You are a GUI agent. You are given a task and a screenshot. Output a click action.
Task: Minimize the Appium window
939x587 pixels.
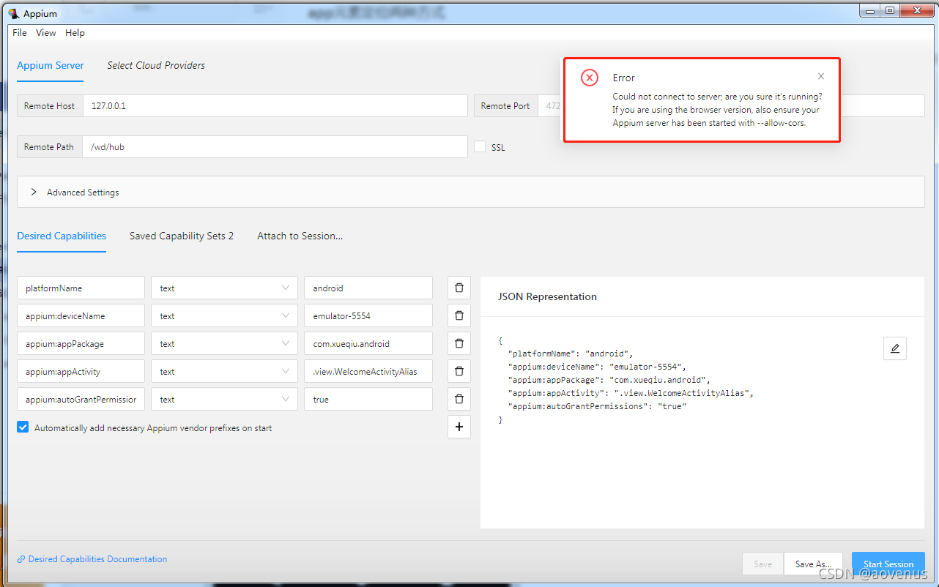click(870, 10)
